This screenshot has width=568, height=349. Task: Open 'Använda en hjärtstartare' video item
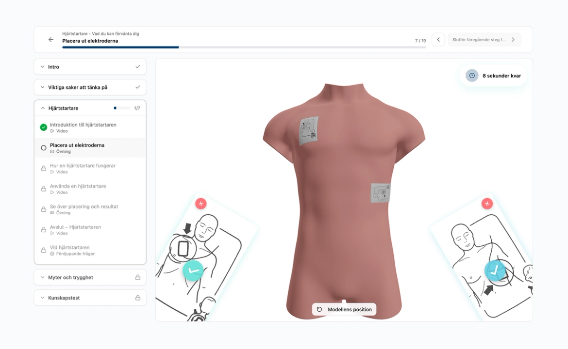coord(90,189)
